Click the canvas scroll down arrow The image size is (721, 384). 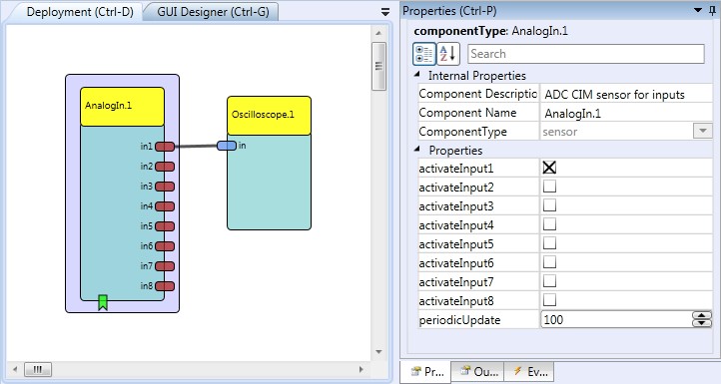click(x=378, y=352)
